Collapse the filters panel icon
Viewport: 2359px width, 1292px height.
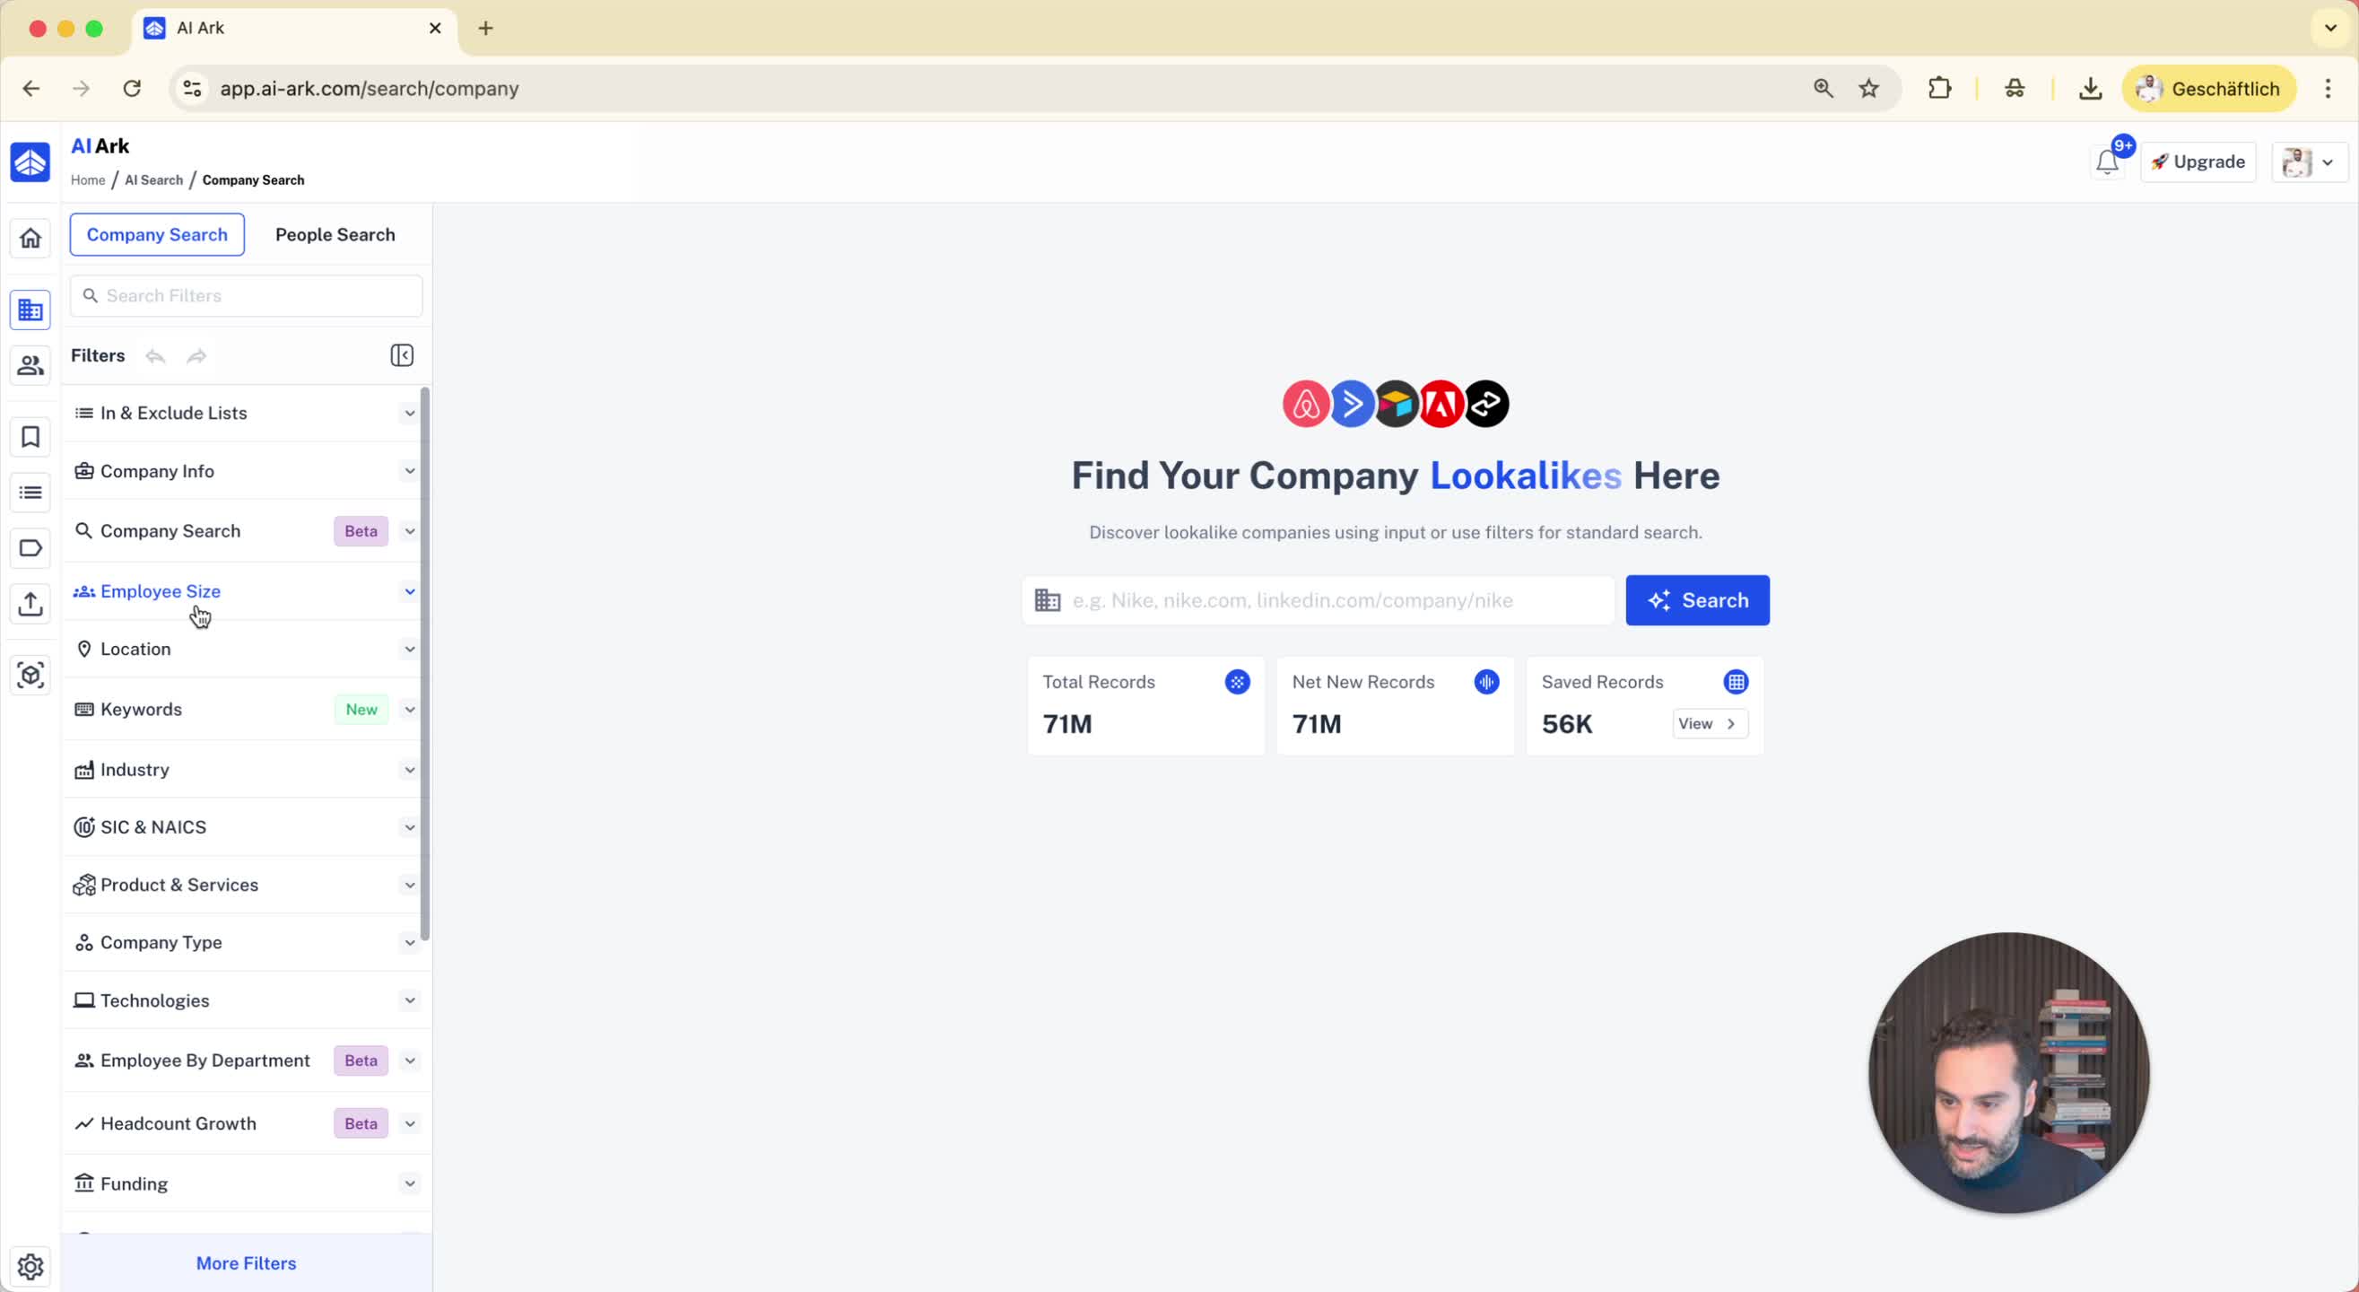pos(401,355)
